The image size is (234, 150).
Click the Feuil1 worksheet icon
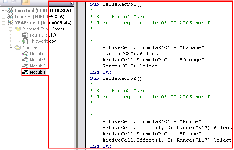[25, 35]
